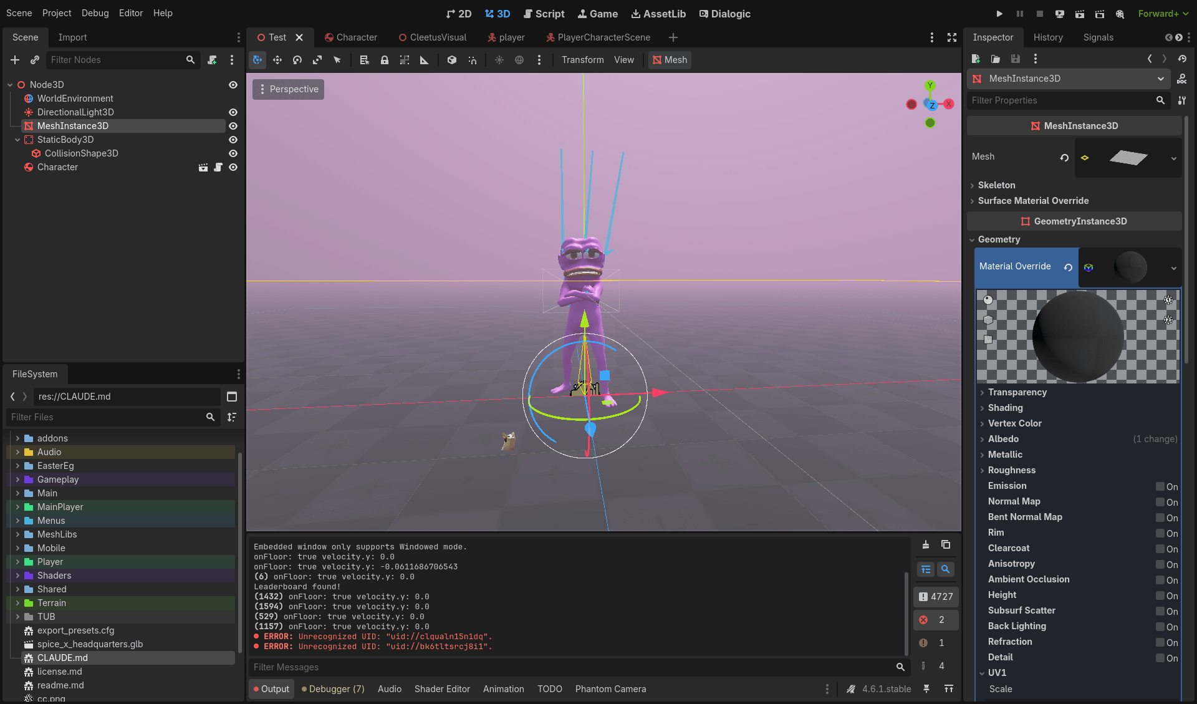
Task: Select the Rotate mode tool
Action: [x=297, y=60]
